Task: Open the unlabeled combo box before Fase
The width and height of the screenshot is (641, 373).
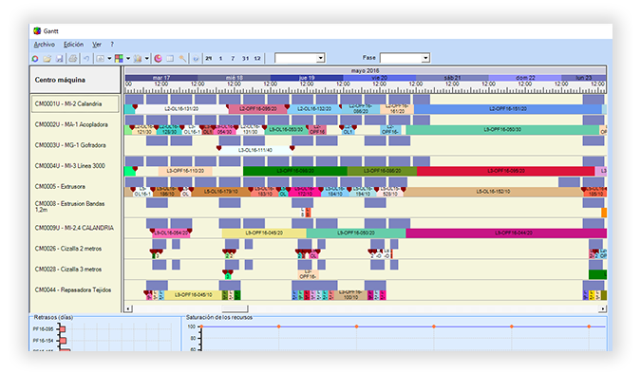Action: coord(300,58)
